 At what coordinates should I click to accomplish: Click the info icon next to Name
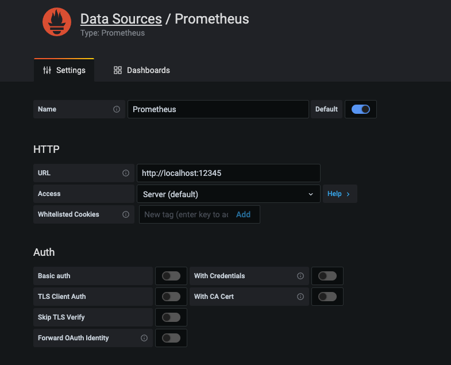(117, 109)
